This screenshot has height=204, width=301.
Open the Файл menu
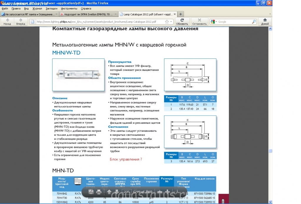coord(5,9)
